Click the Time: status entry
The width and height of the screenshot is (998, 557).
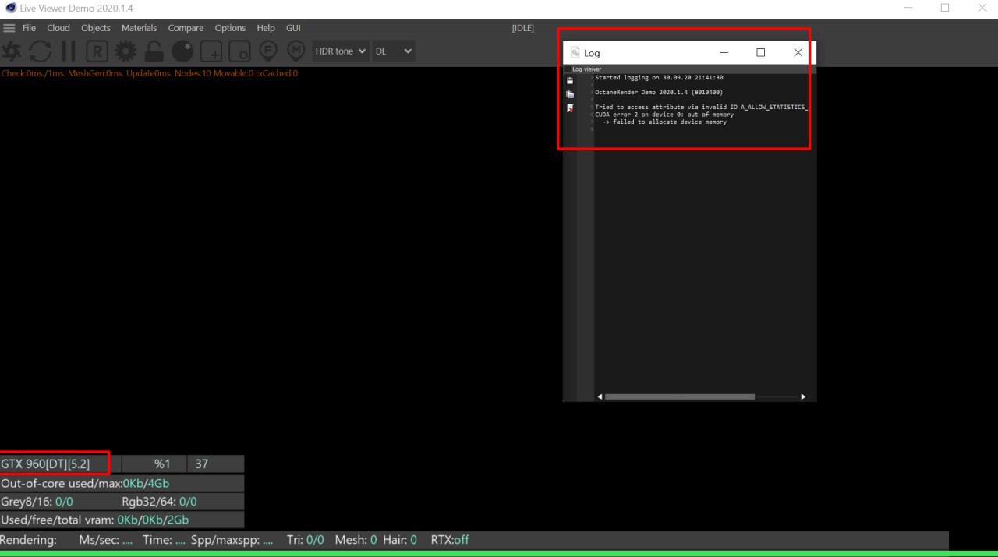point(164,539)
